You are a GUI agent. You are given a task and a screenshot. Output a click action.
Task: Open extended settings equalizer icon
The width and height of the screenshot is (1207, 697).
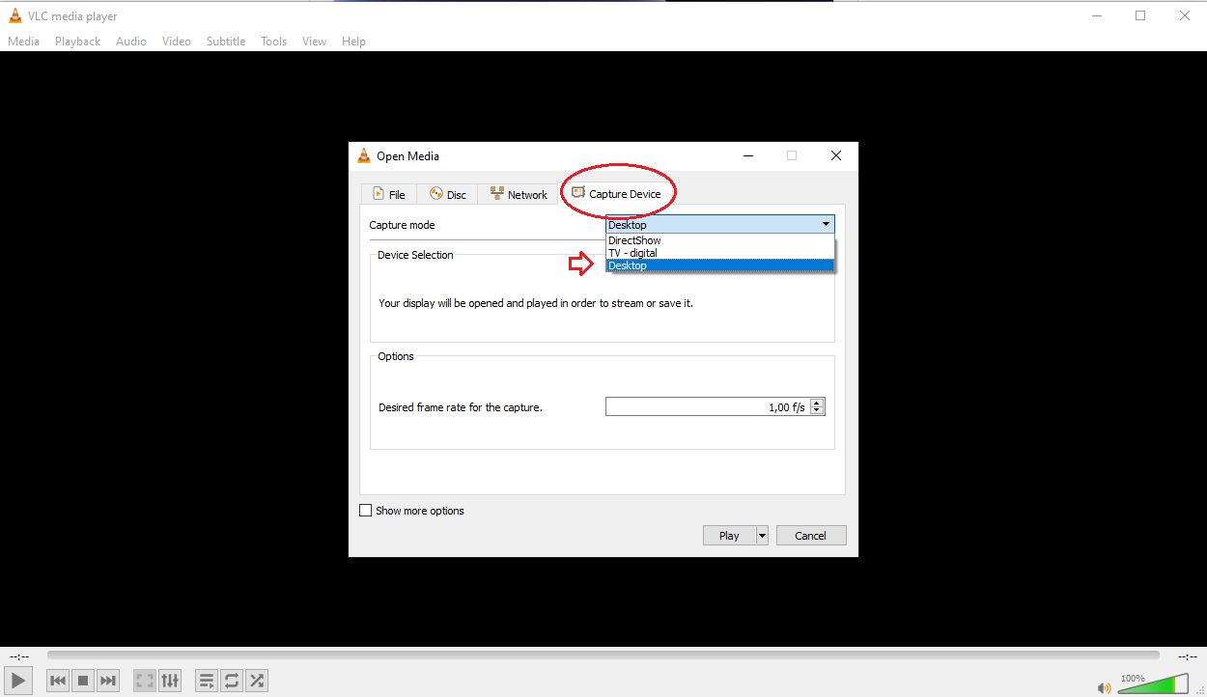pos(170,681)
